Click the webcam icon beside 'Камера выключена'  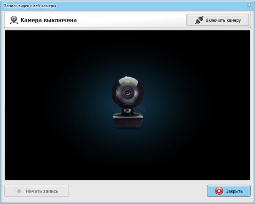point(14,20)
